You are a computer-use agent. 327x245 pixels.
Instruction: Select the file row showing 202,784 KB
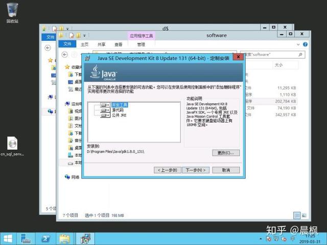271,101
